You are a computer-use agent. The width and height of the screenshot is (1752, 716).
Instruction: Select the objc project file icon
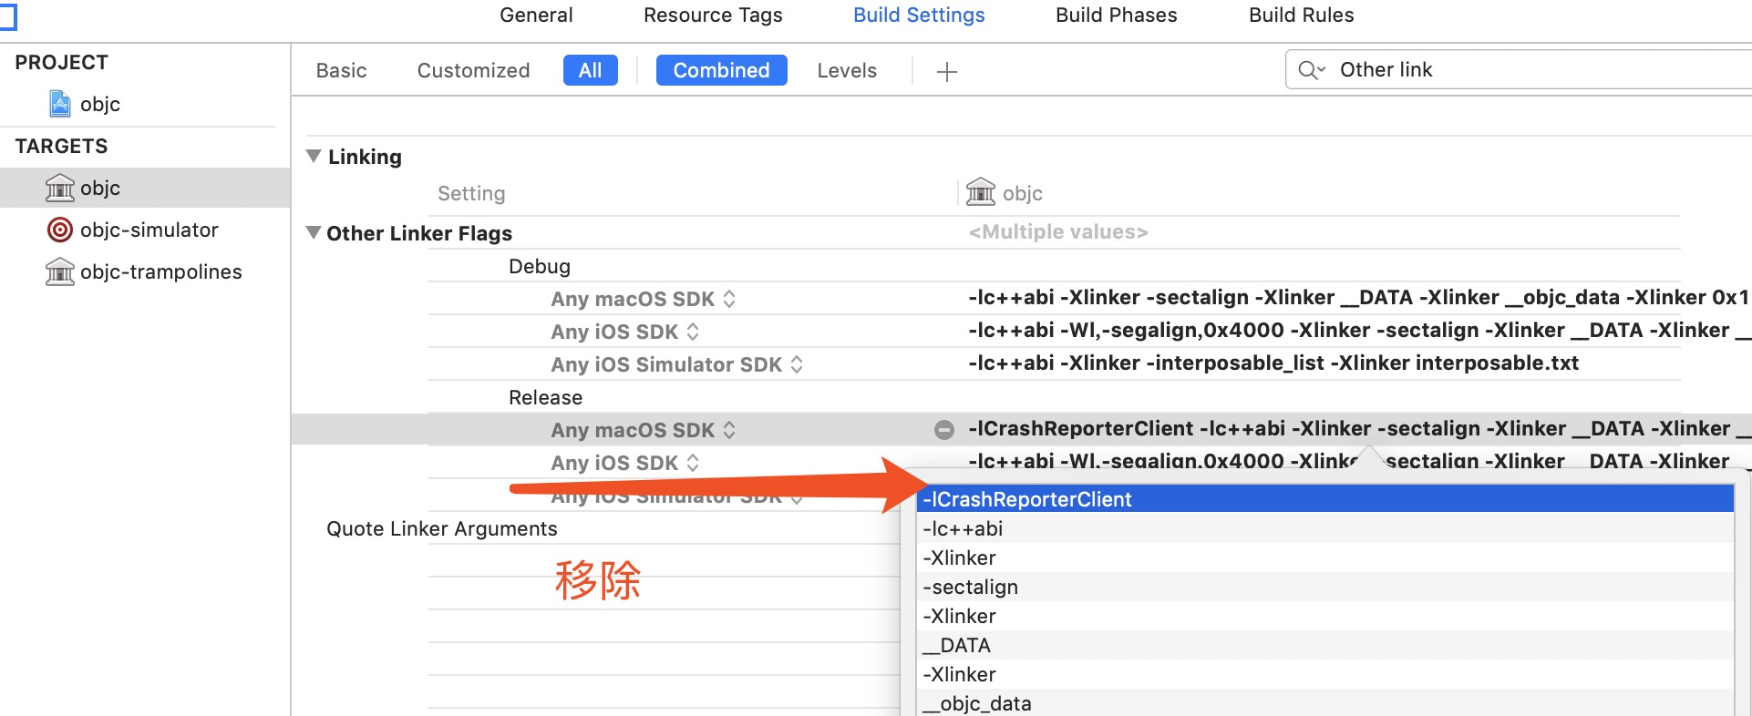point(60,104)
